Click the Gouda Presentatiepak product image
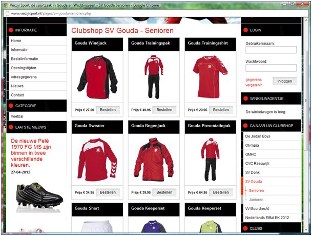 pos(210,161)
